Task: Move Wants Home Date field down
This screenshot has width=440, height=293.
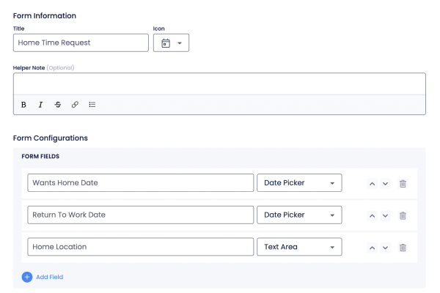Action: [386, 183]
